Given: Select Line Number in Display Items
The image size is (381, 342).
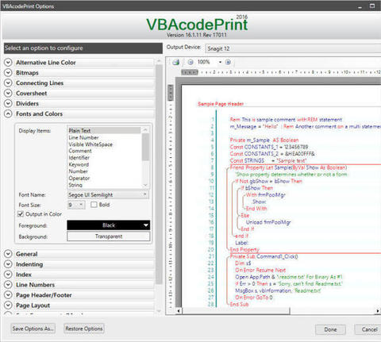Looking at the screenshot, I should click(x=104, y=137).
